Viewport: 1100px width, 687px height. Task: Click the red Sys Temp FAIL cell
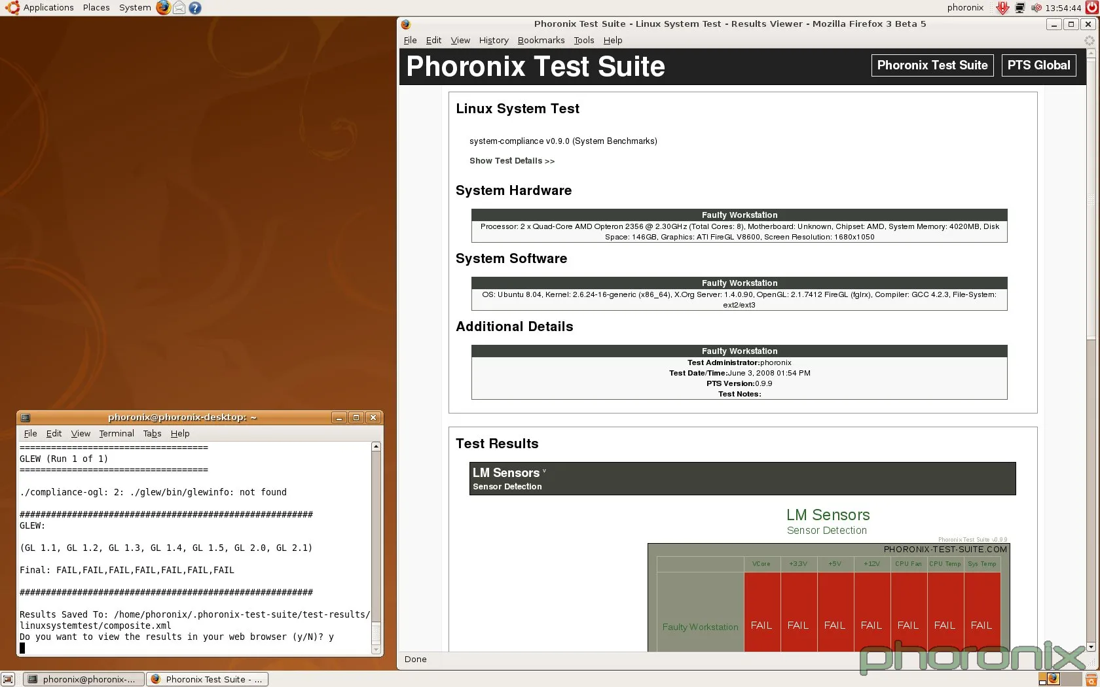981,612
